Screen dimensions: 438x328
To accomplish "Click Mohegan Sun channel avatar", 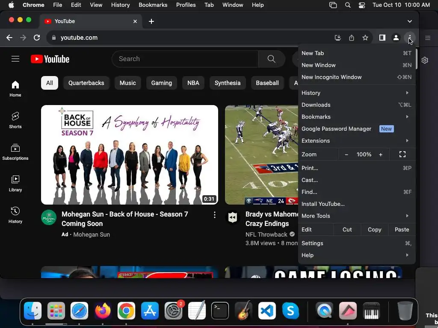I will [x=49, y=217].
